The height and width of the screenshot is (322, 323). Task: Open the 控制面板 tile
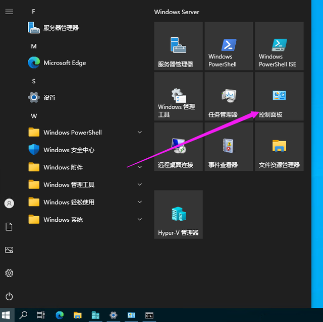point(279,96)
